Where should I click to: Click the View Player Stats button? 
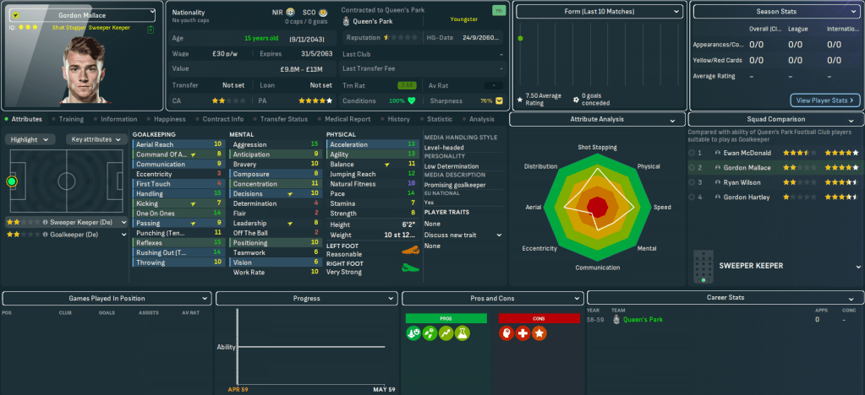[825, 100]
